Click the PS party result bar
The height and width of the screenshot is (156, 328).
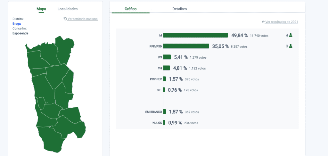(167, 57)
